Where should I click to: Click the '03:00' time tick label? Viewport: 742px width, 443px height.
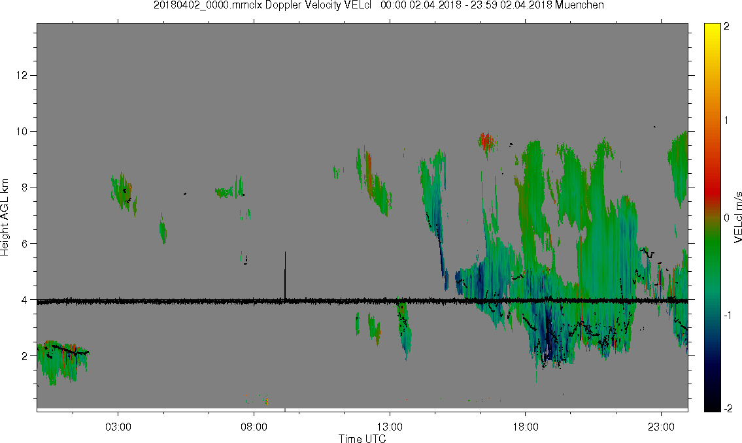[118, 427]
